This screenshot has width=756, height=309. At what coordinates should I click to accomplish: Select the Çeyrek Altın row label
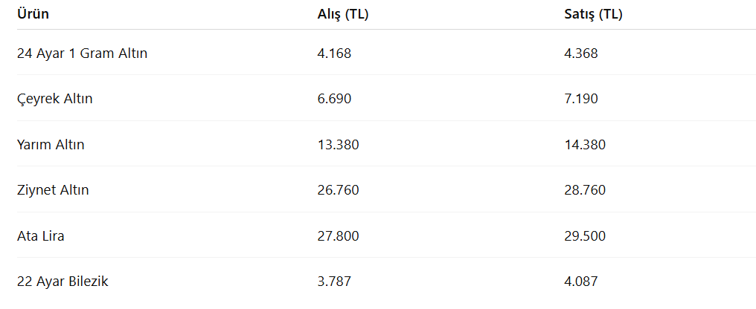tap(54, 99)
